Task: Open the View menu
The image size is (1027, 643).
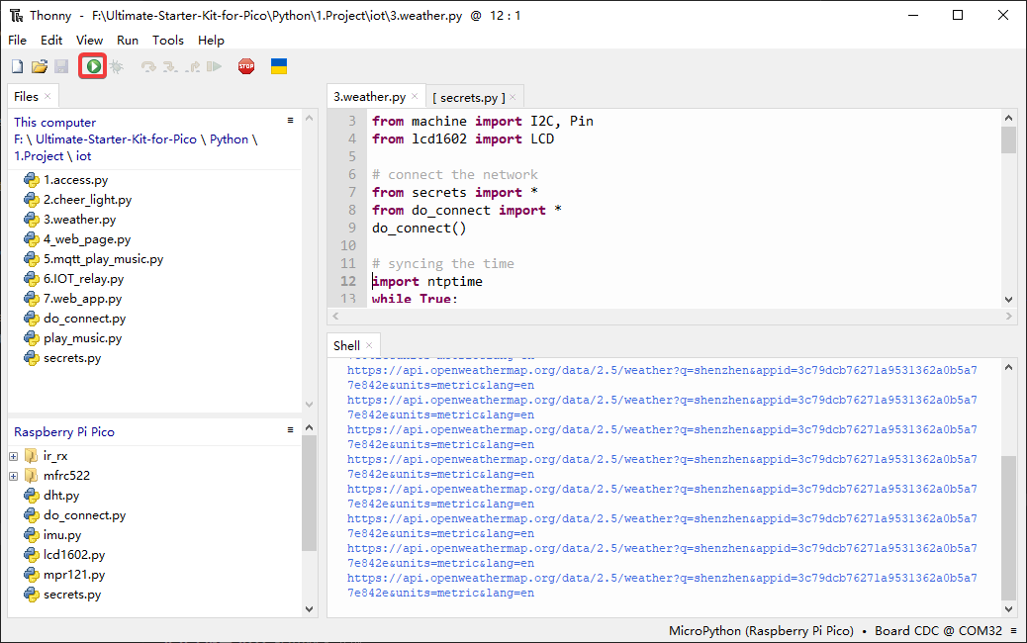Action: 89,40
